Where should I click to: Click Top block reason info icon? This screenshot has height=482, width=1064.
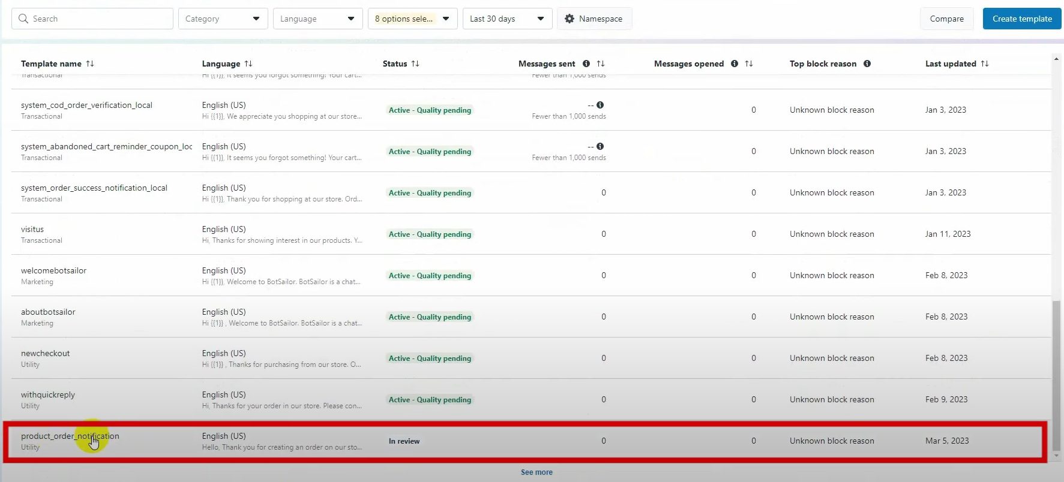coord(867,64)
